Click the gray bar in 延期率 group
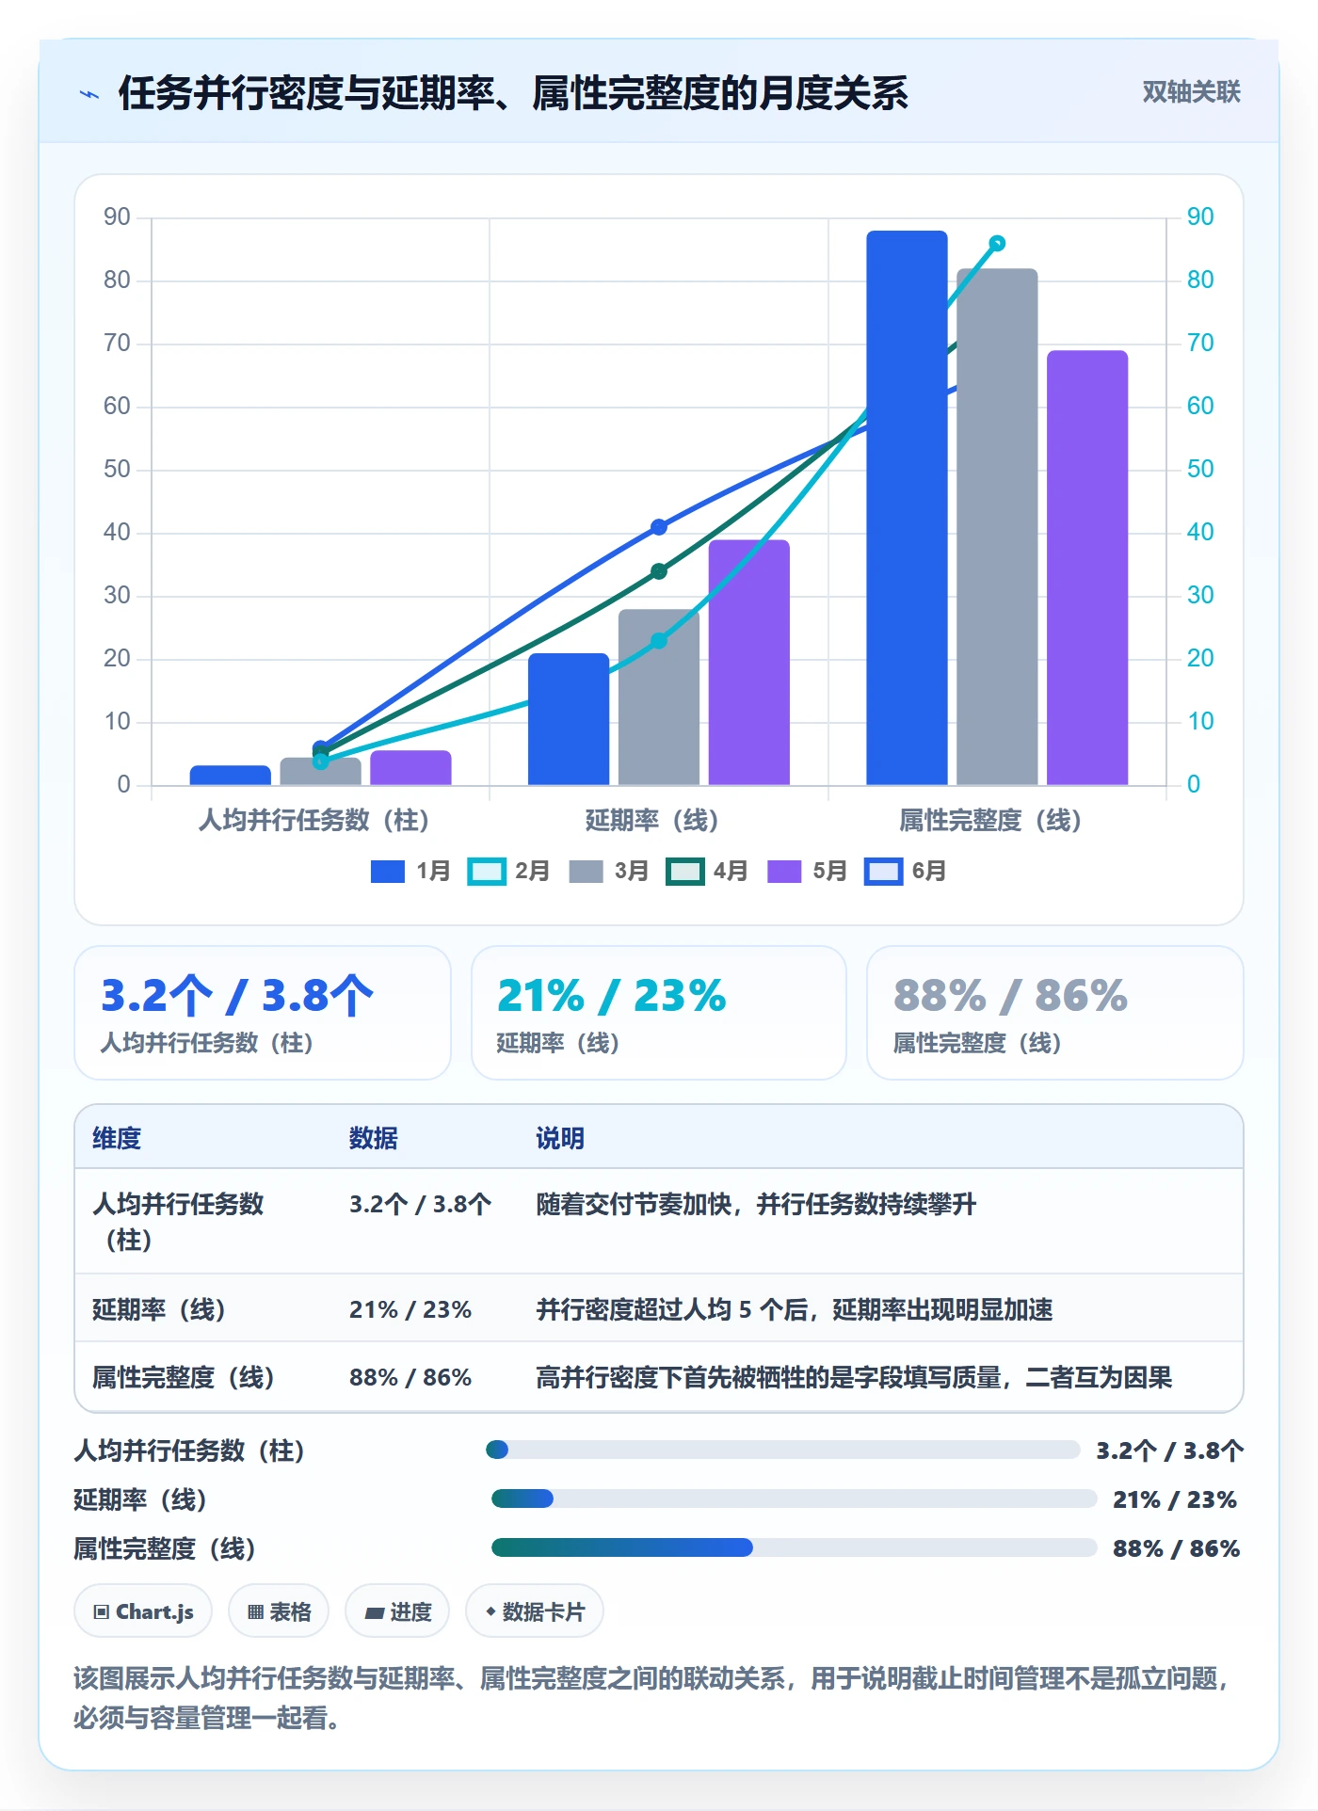Image resolution: width=1318 pixels, height=1811 pixels. click(659, 697)
